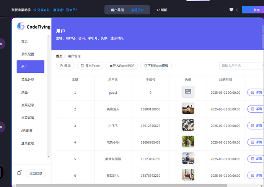Image resolution: width=264 pixels, height=187 pixels.
Task: Click 导出Excel button
Action: 90,66
